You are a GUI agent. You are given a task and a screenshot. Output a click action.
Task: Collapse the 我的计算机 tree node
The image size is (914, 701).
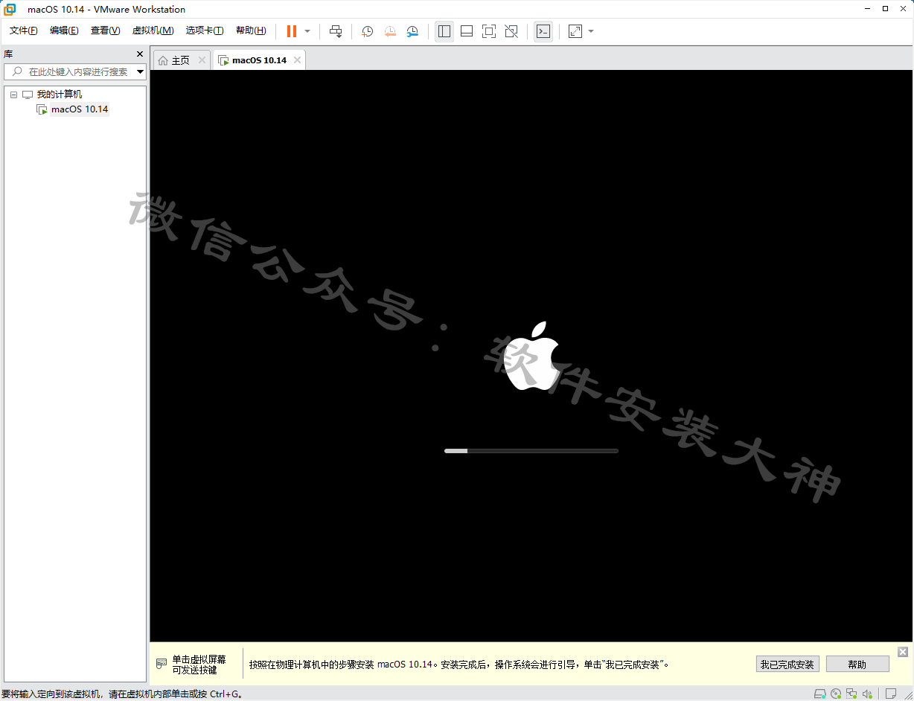[13, 95]
